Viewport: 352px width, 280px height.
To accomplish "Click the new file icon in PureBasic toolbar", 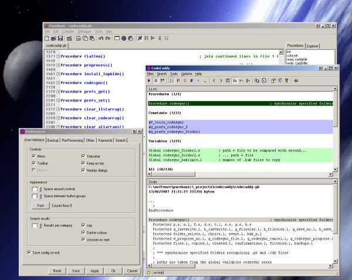I will coord(48,38).
